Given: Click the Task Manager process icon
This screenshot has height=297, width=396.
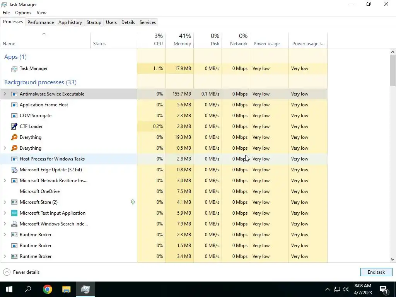Looking at the screenshot, I should (x=14, y=68).
